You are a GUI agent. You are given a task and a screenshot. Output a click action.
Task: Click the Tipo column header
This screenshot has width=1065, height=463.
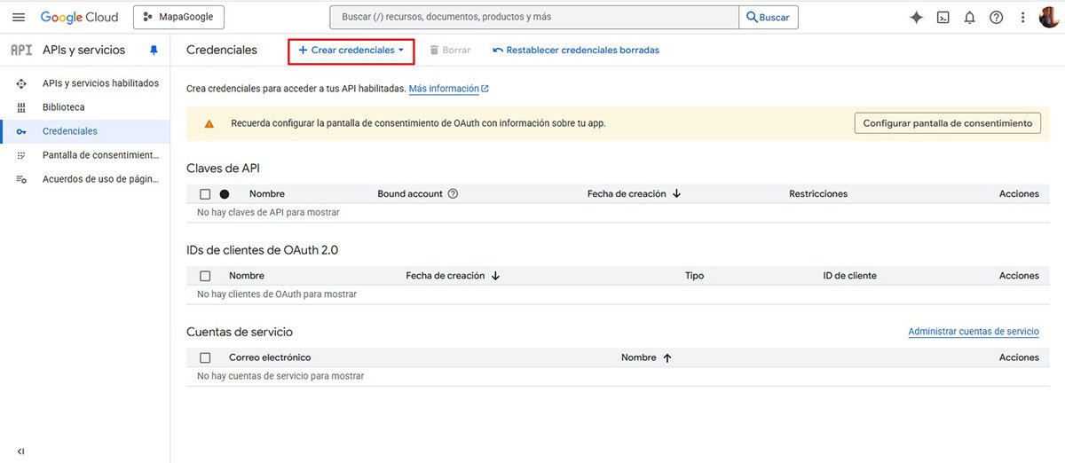coord(694,276)
